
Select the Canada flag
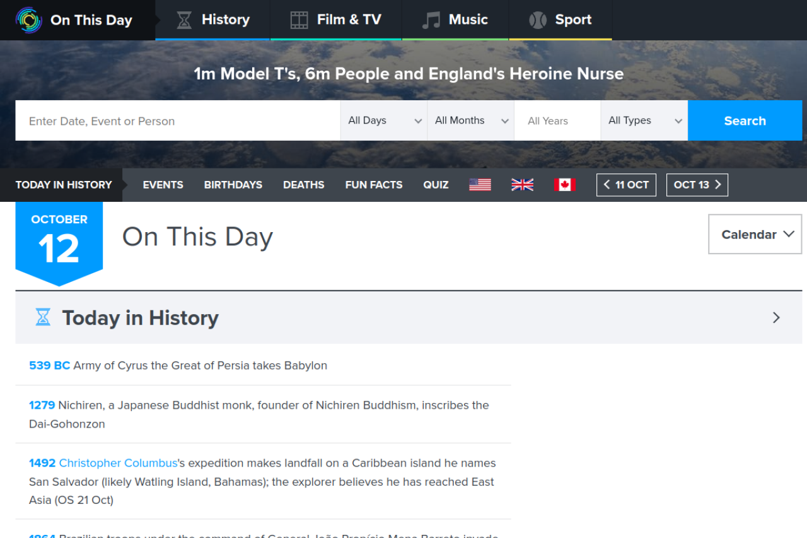[x=565, y=185]
